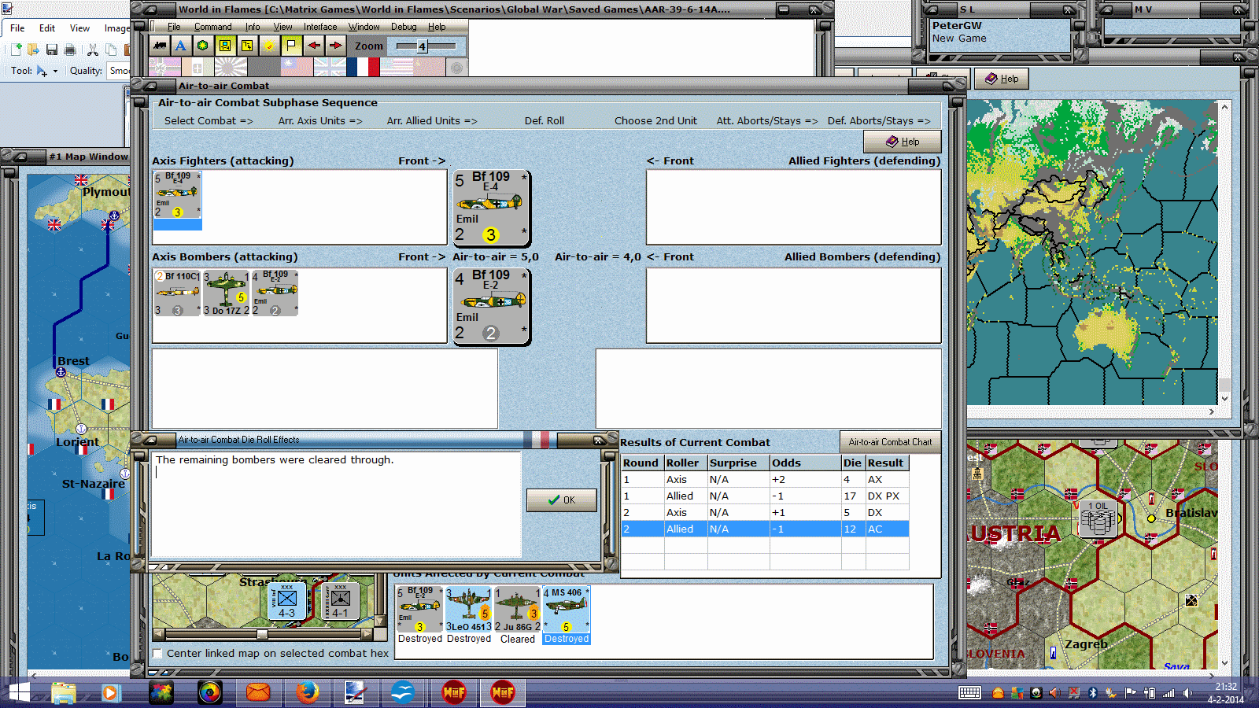The height and width of the screenshot is (708, 1259).
Task: Enable 'Center linked map on selected combat hex'
Action: [x=157, y=653]
